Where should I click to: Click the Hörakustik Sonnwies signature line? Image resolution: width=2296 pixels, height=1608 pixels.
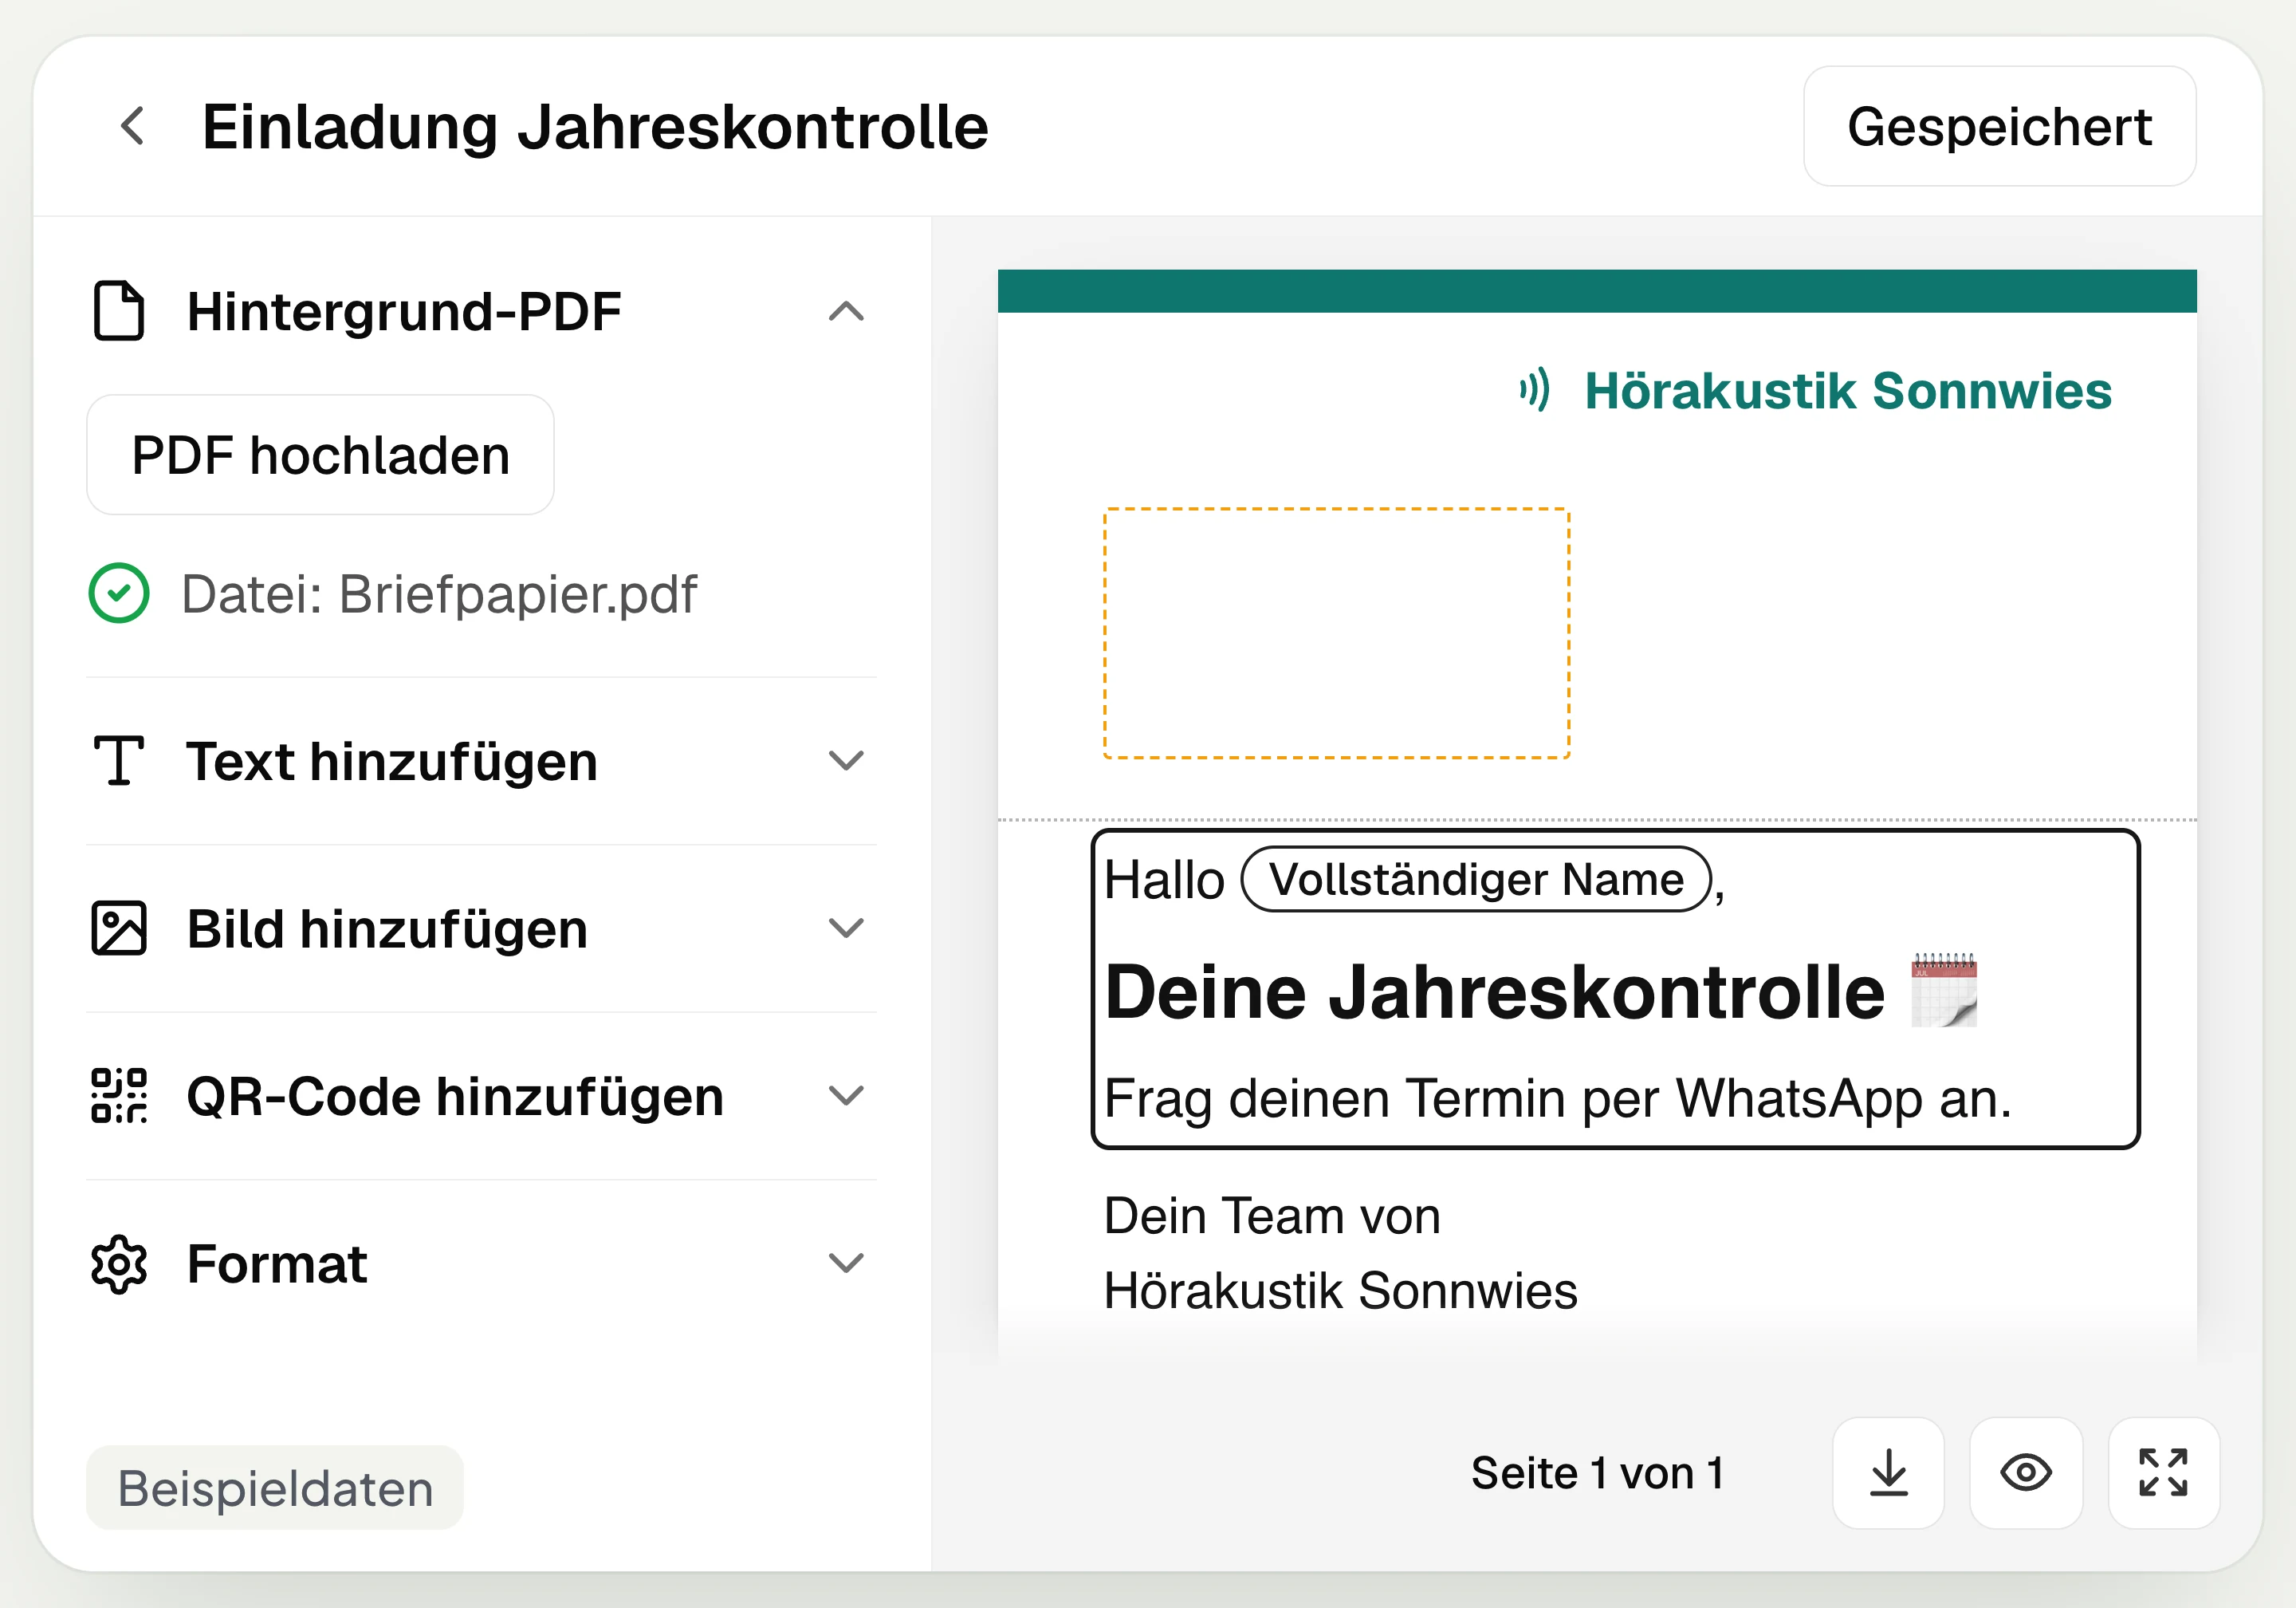(x=1340, y=1291)
